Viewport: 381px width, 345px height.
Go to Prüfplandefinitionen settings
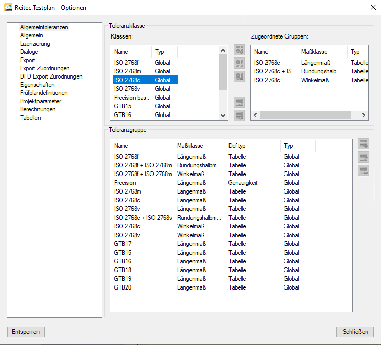coord(44,93)
